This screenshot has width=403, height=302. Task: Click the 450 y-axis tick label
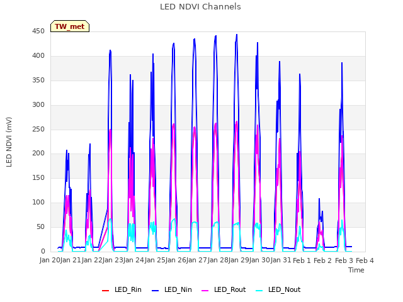(38, 31)
